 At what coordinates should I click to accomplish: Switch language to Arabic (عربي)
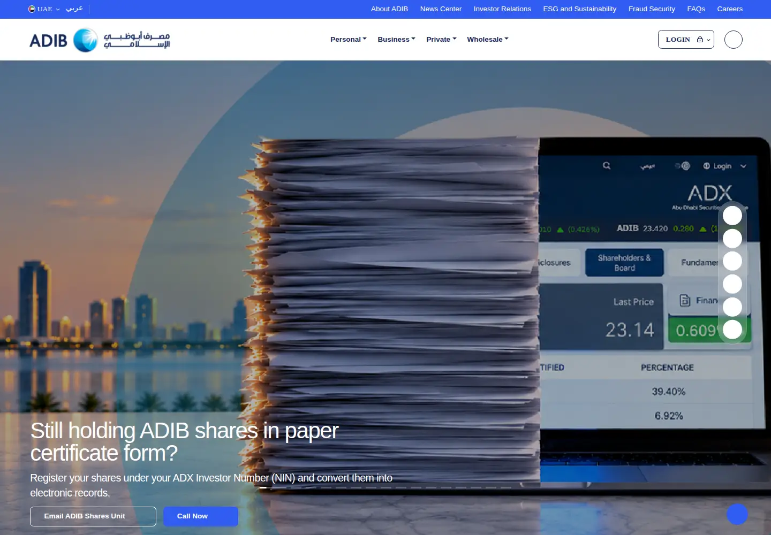click(x=74, y=9)
